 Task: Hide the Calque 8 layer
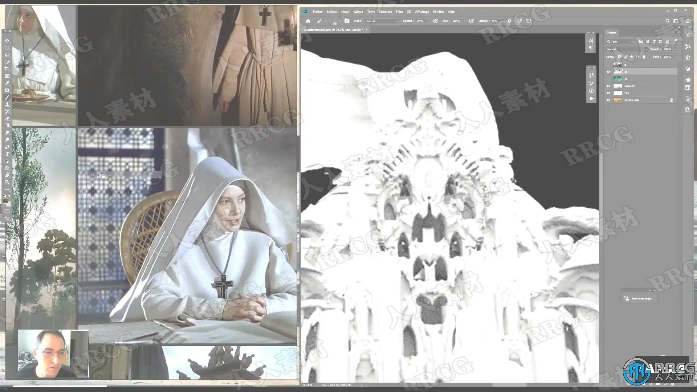click(x=608, y=86)
